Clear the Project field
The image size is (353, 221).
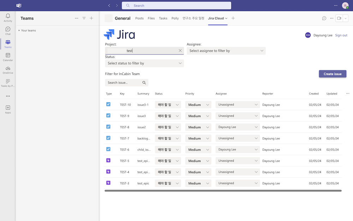coord(180,51)
